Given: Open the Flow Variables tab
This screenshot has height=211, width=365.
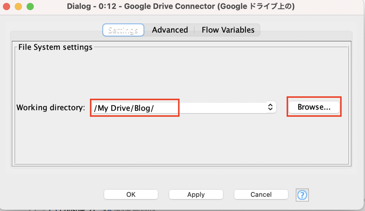Looking at the screenshot, I should tap(228, 30).
